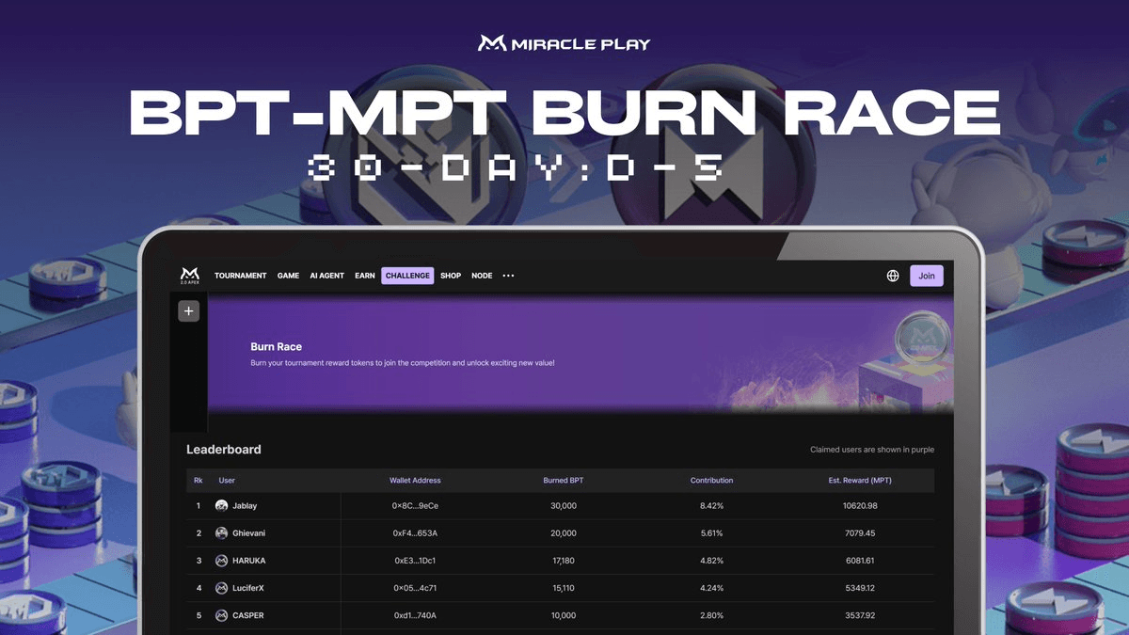Open the AI AGENT menu
1129x635 pixels.
point(327,276)
